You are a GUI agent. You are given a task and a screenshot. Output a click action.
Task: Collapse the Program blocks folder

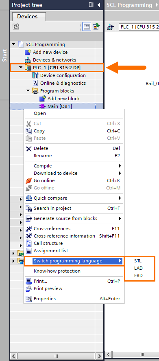(28, 91)
